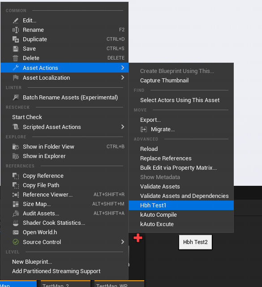The image size is (262, 287).
Task: Click the green Source Control checkmark icon
Action: pyautogui.click(x=16, y=242)
